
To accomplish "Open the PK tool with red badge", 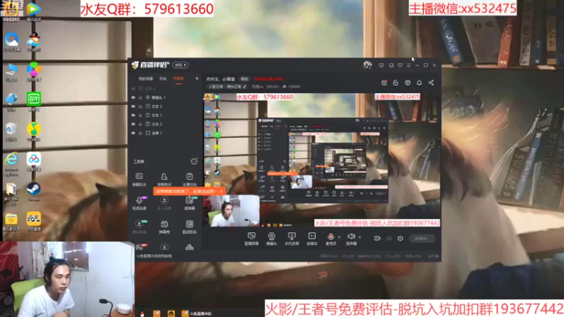I will click(140, 247).
